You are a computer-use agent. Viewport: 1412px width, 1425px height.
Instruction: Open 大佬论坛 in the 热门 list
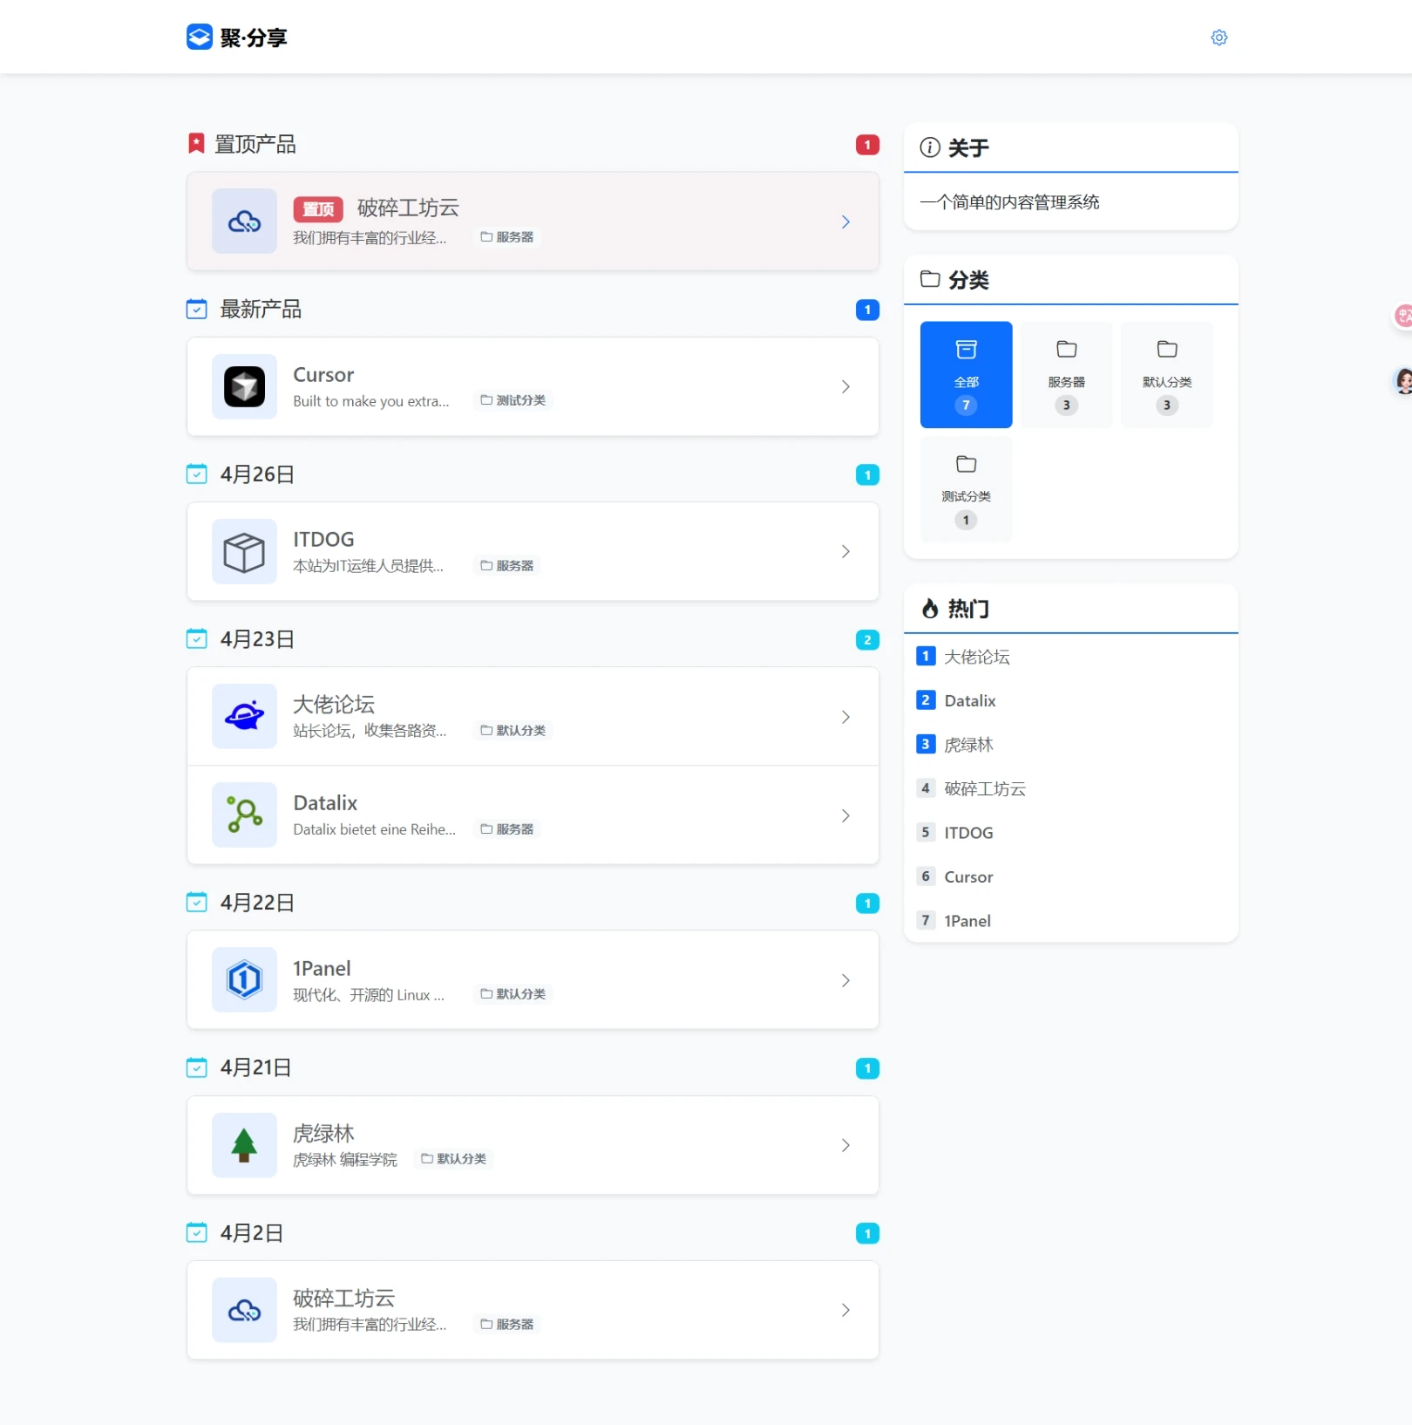click(x=976, y=657)
